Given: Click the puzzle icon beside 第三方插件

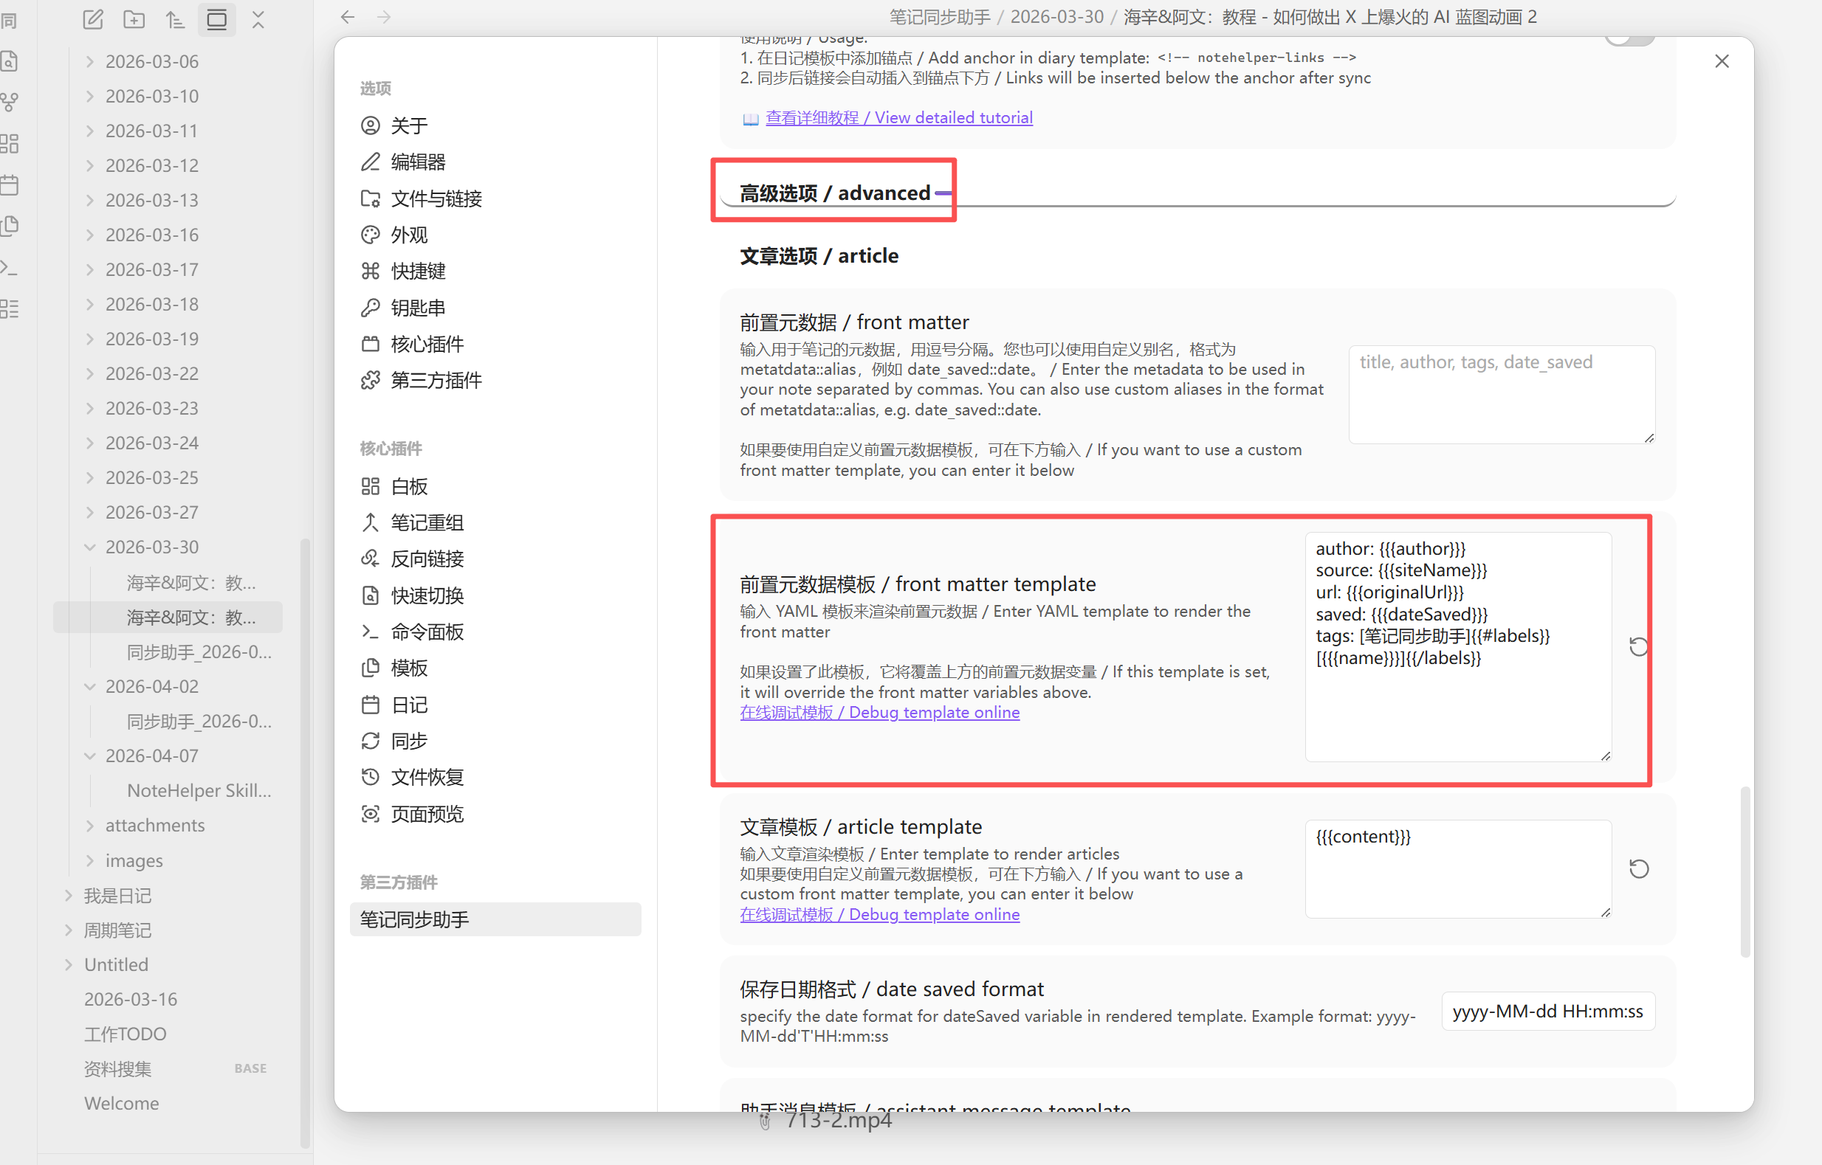Looking at the screenshot, I should pos(370,380).
